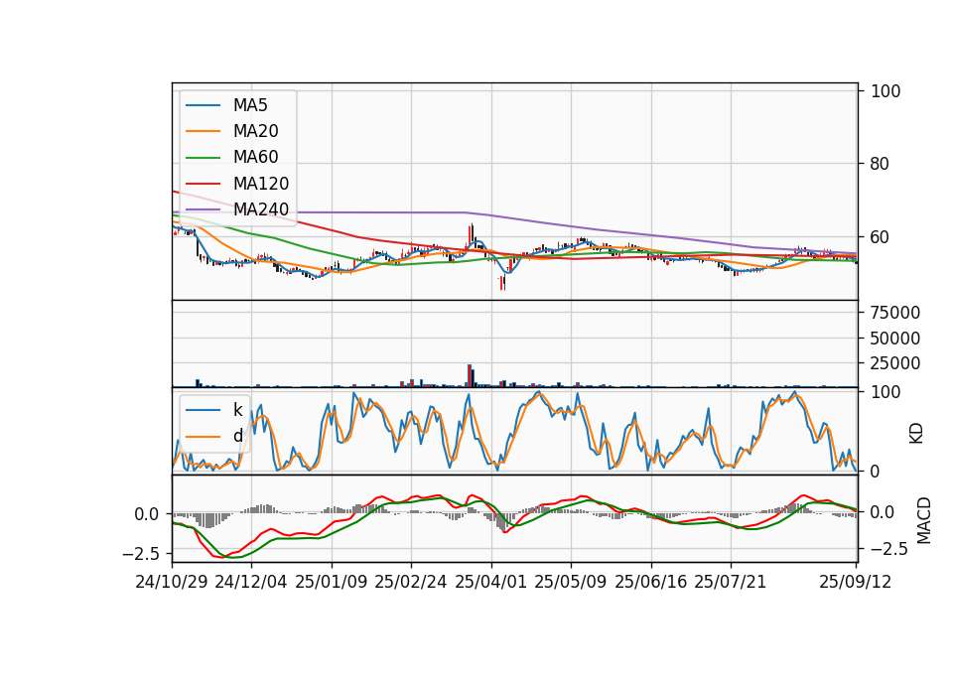Click the MA240 legend label
Screen dimensions: 953x685
(261, 209)
